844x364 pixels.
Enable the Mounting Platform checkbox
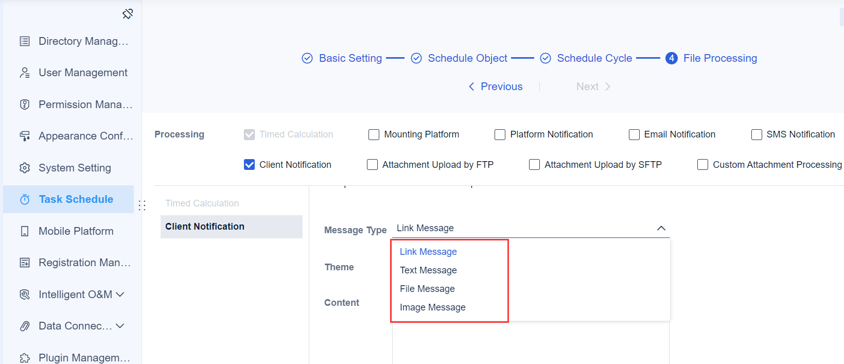point(374,135)
